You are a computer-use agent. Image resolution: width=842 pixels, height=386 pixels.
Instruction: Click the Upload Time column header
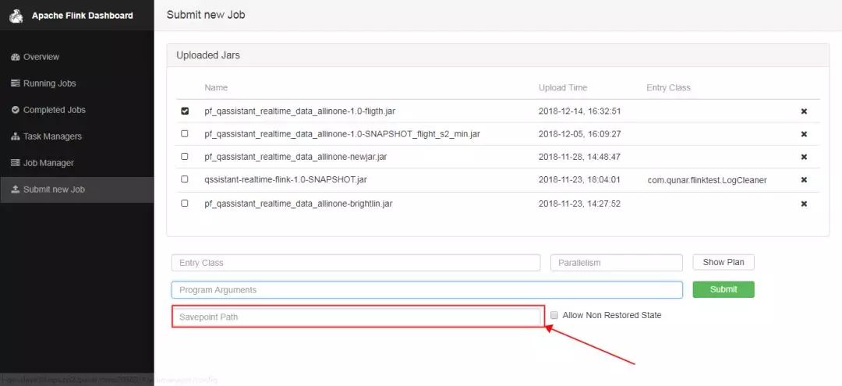coord(563,87)
